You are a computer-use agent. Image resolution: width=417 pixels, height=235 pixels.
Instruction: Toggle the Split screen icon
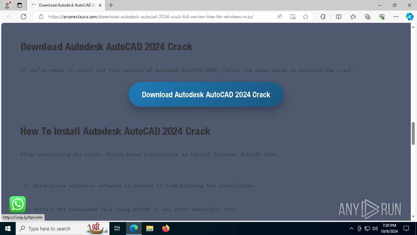tap(338, 17)
